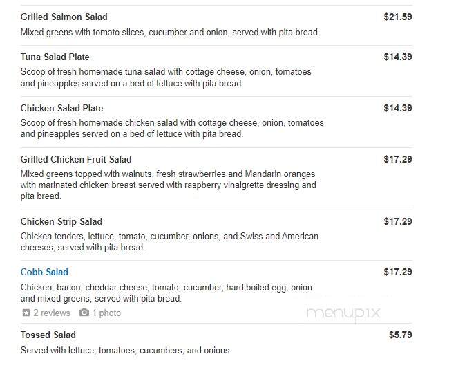Screen dimensions: 467x370
Task: Select the Grilled Salmon Salad title
Action: (64, 17)
